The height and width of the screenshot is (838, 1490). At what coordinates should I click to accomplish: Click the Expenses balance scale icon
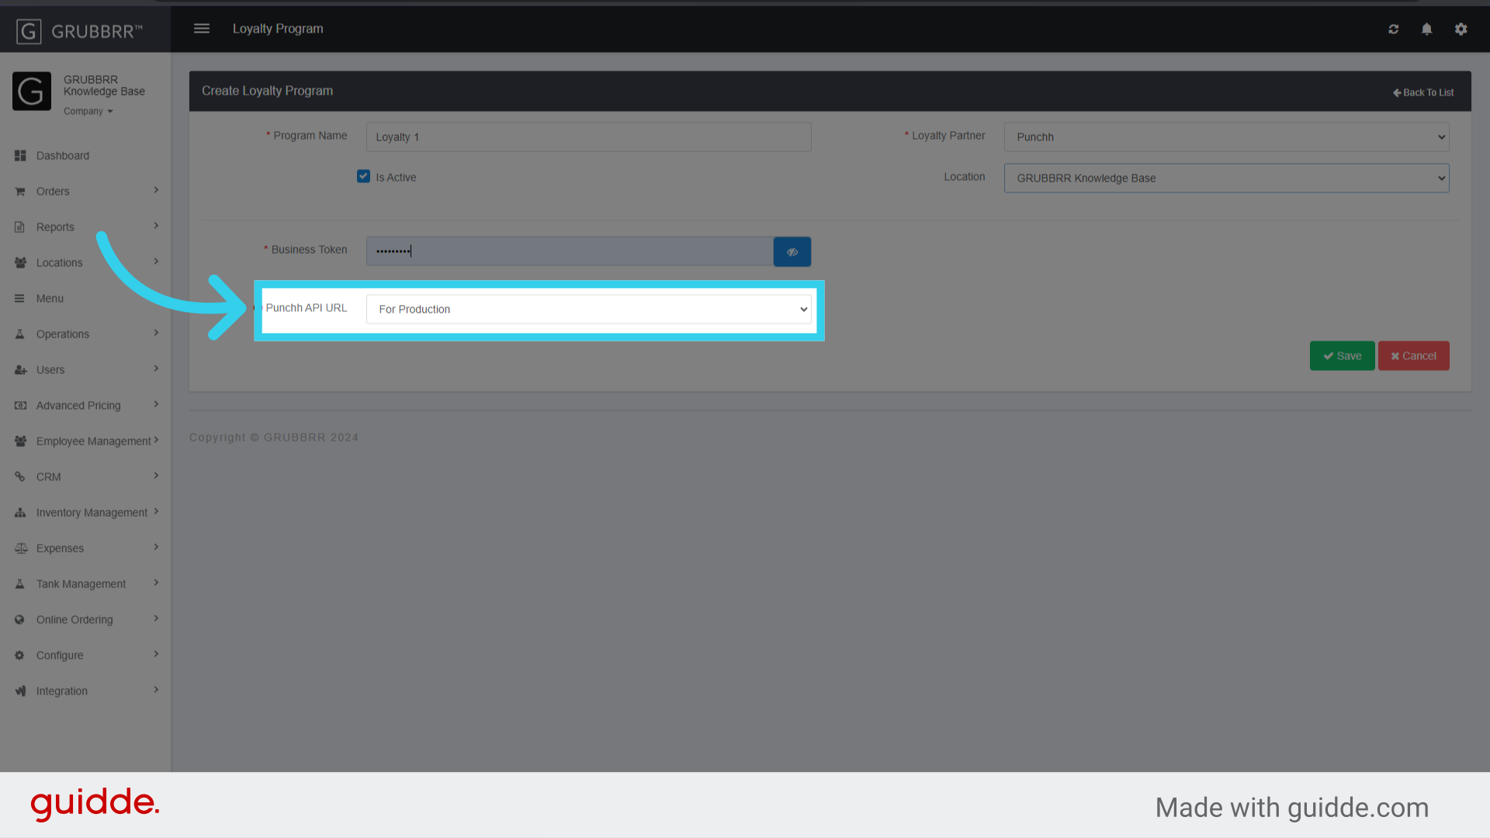20,549
